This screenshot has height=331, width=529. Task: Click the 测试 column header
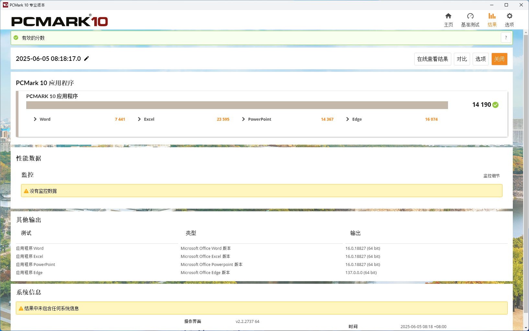(26, 233)
